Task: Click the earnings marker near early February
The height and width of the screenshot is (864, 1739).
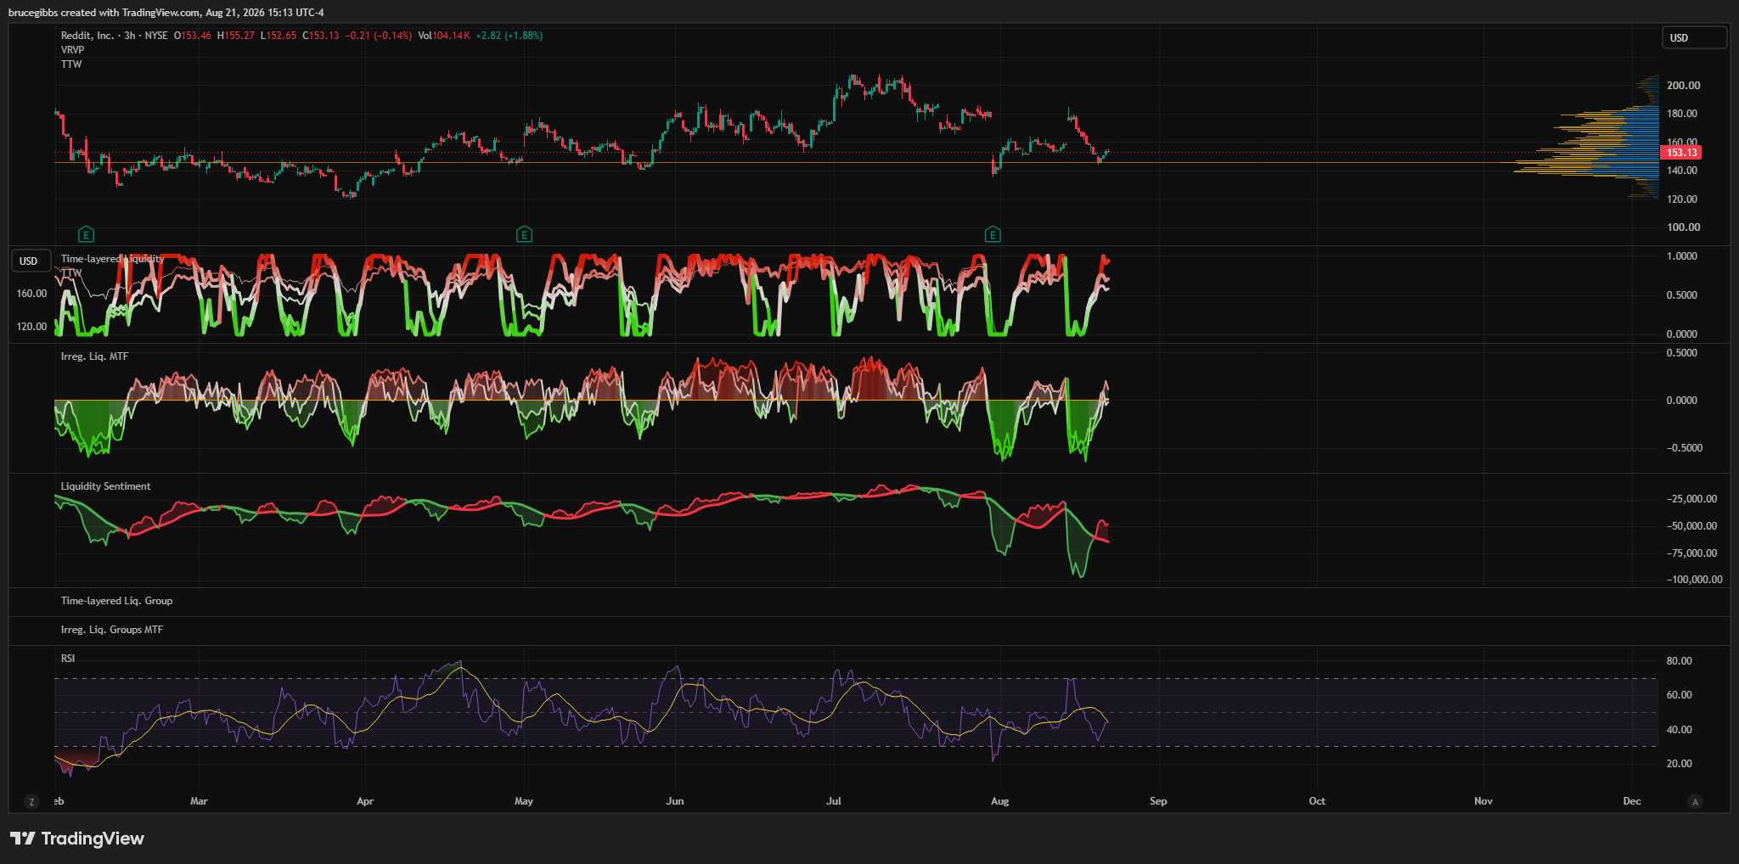Action: tap(86, 234)
